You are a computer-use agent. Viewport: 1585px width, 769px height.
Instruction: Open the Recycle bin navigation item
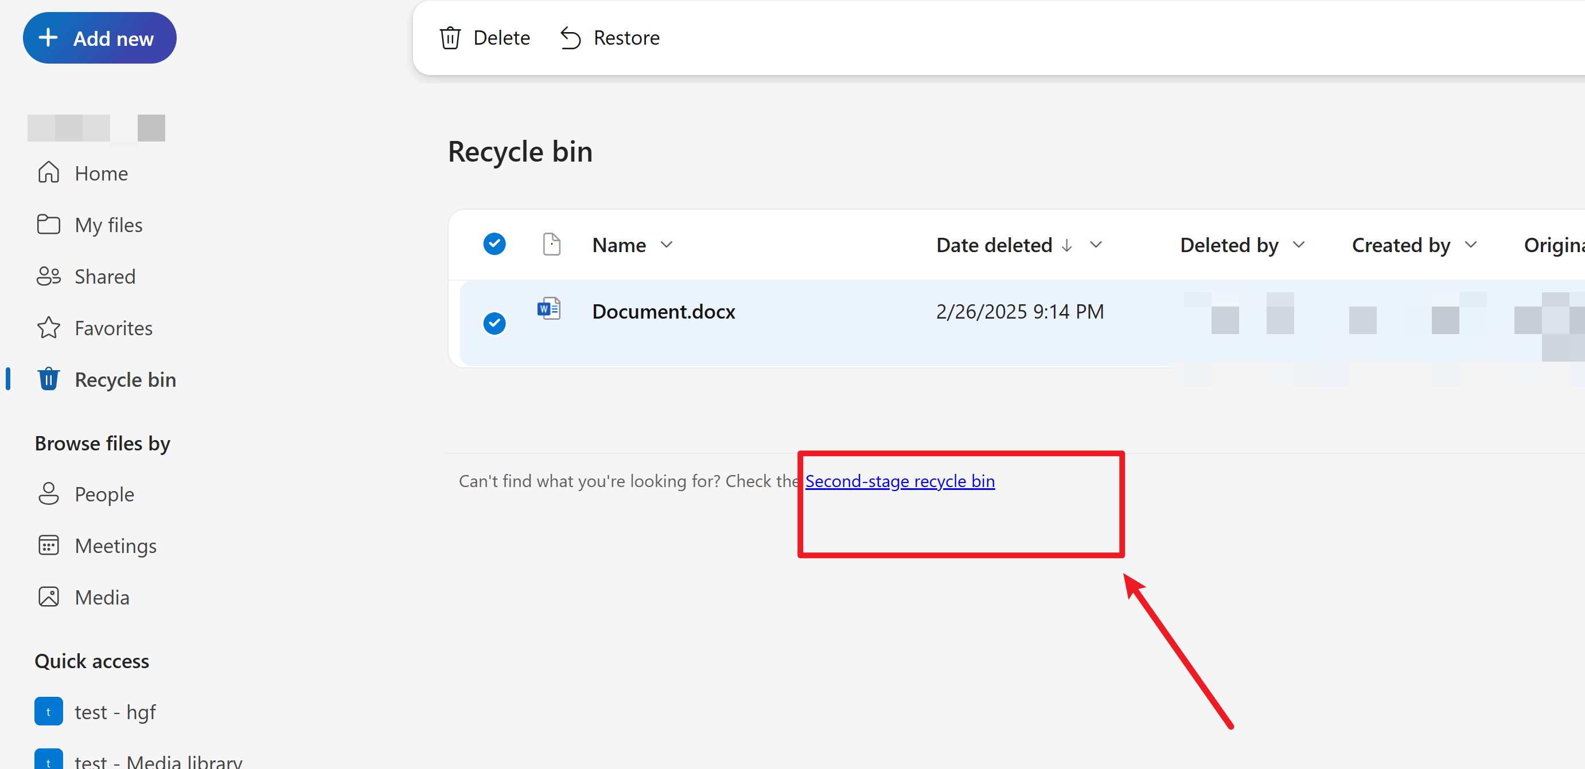(x=125, y=379)
